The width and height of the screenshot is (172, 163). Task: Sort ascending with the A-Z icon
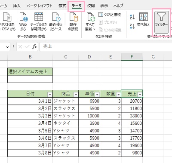[132, 17]
